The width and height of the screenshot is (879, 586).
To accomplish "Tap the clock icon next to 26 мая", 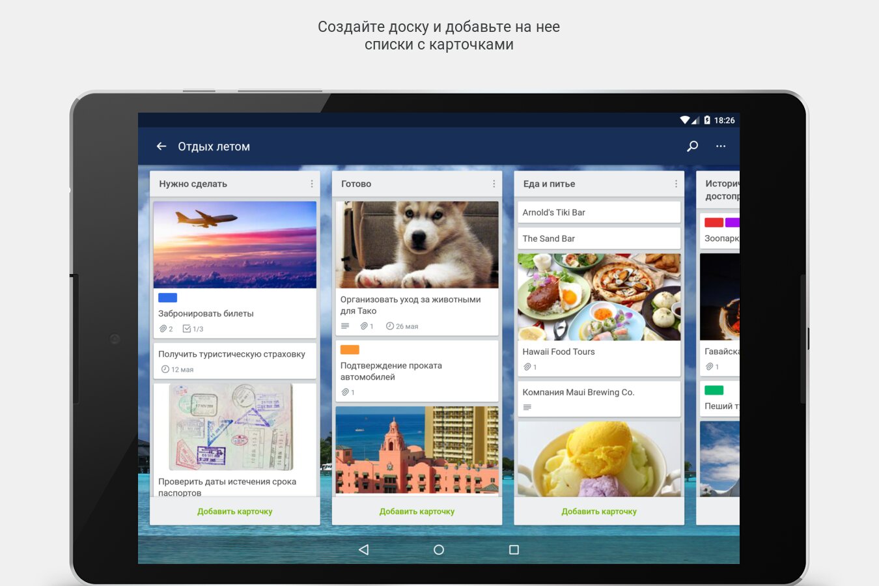I will click(x=390, y=326).
